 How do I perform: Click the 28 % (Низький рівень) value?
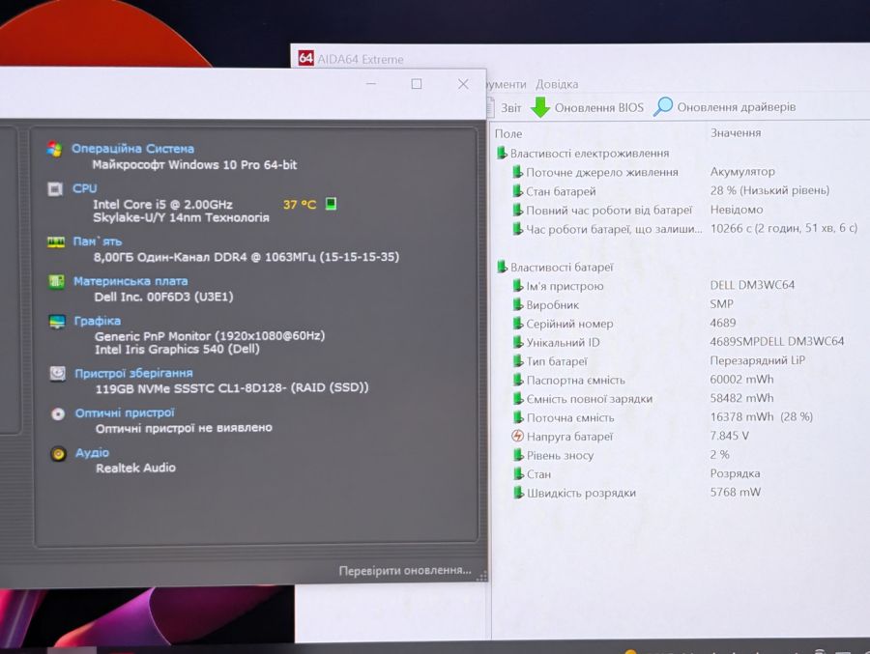point(770,191)
